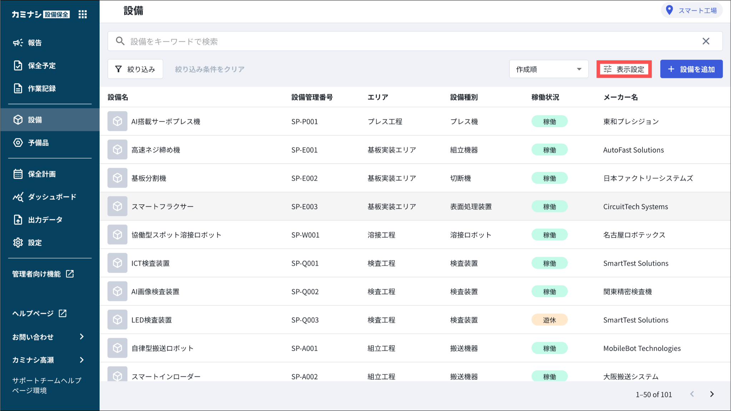731x411 pixels.
Task: Select the 予備品 sidebar icon
Action: [18, 143]
